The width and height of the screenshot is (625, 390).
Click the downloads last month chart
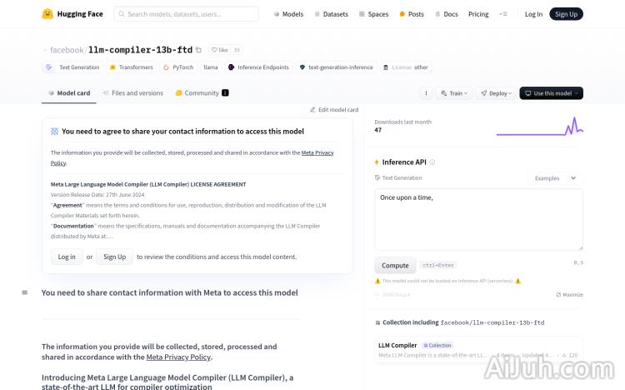coord(539,126)
